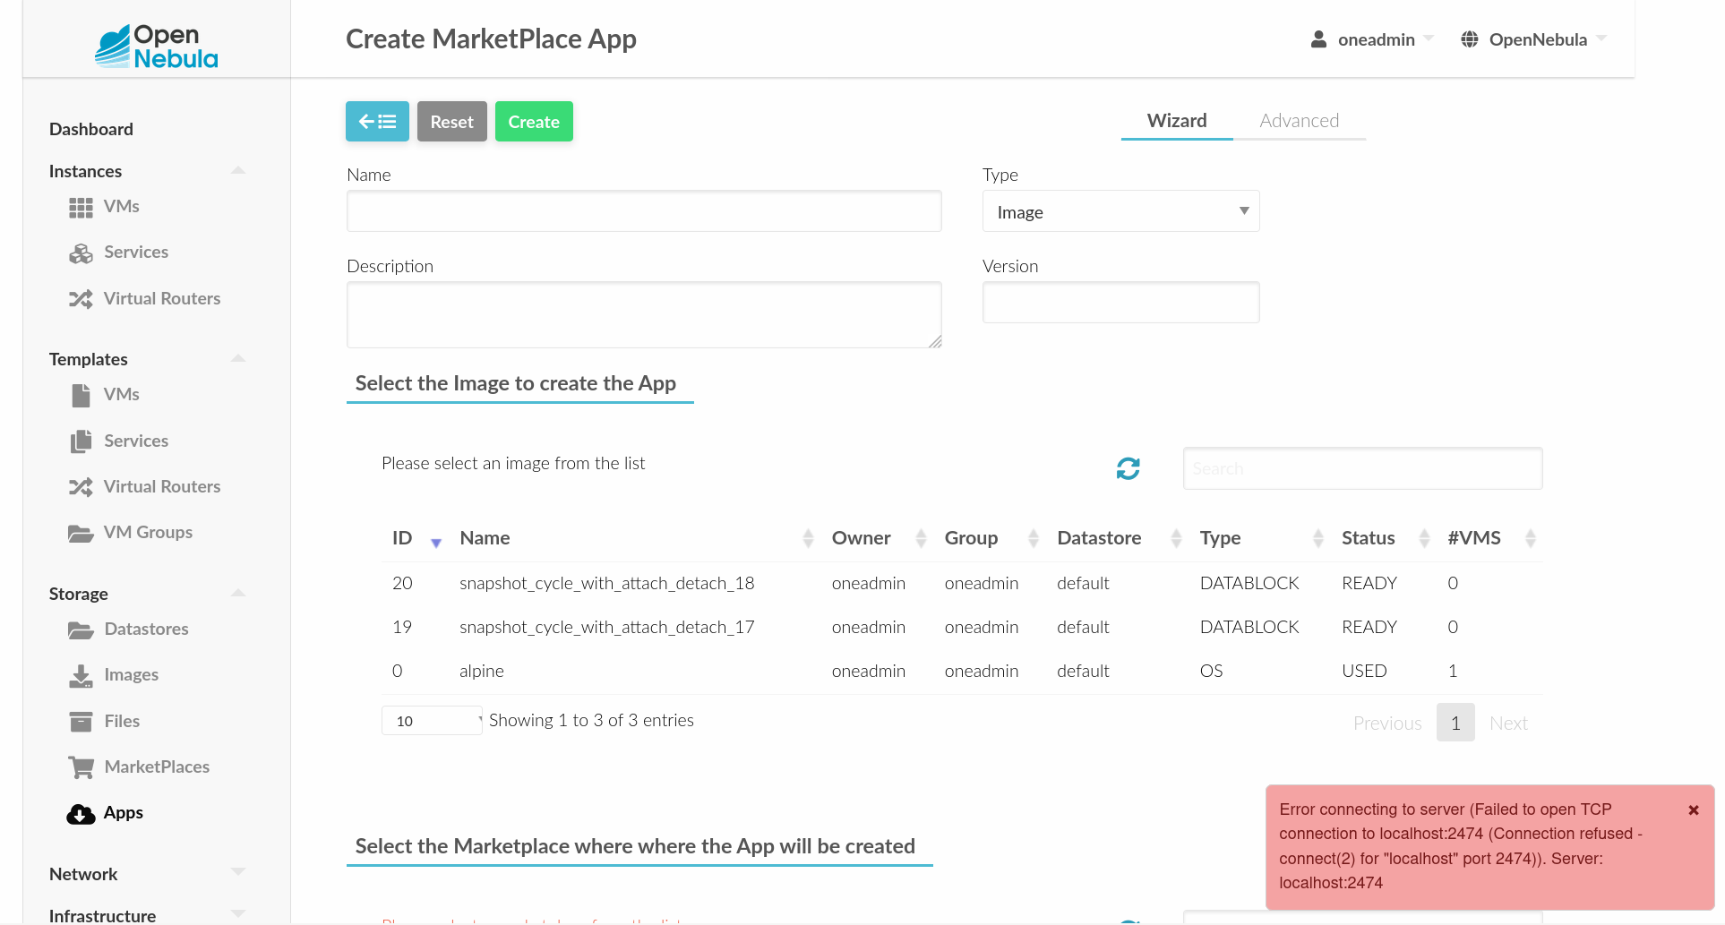Click the Files icon under Storage
The width and height of the screenshot is (1725, 925).
81,721
